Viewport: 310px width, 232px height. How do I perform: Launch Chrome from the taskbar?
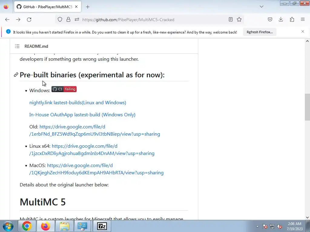pos(27,226)
